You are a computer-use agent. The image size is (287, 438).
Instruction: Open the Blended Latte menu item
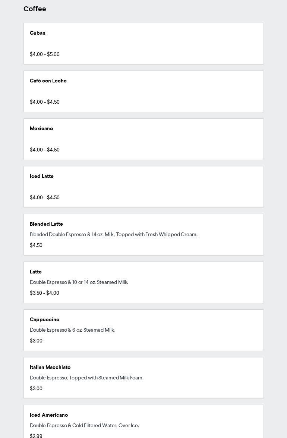click(46, 224)
